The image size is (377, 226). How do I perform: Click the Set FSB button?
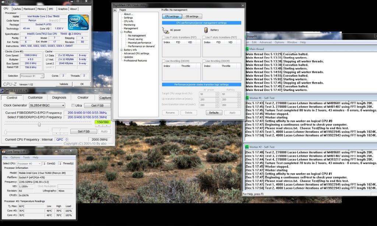(x=84, y=131)
